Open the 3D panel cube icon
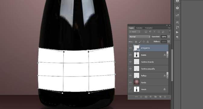The width and height of the screenshot is (203, 109). (x=177, y=8)
